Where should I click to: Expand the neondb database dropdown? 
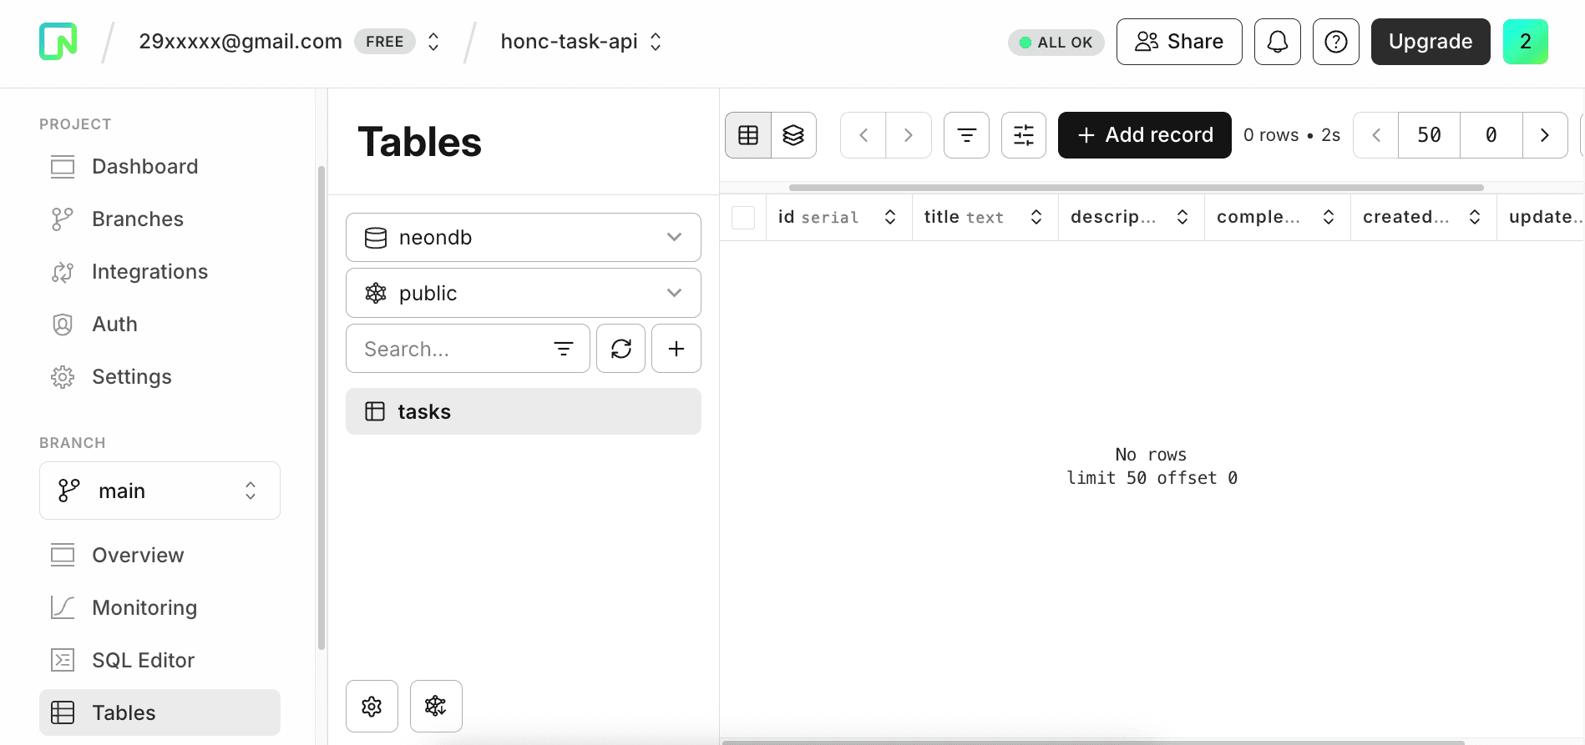pyautogui.click(x=523, y=238)
